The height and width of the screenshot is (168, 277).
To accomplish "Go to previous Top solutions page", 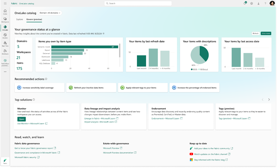I will (x=263, y=100).
